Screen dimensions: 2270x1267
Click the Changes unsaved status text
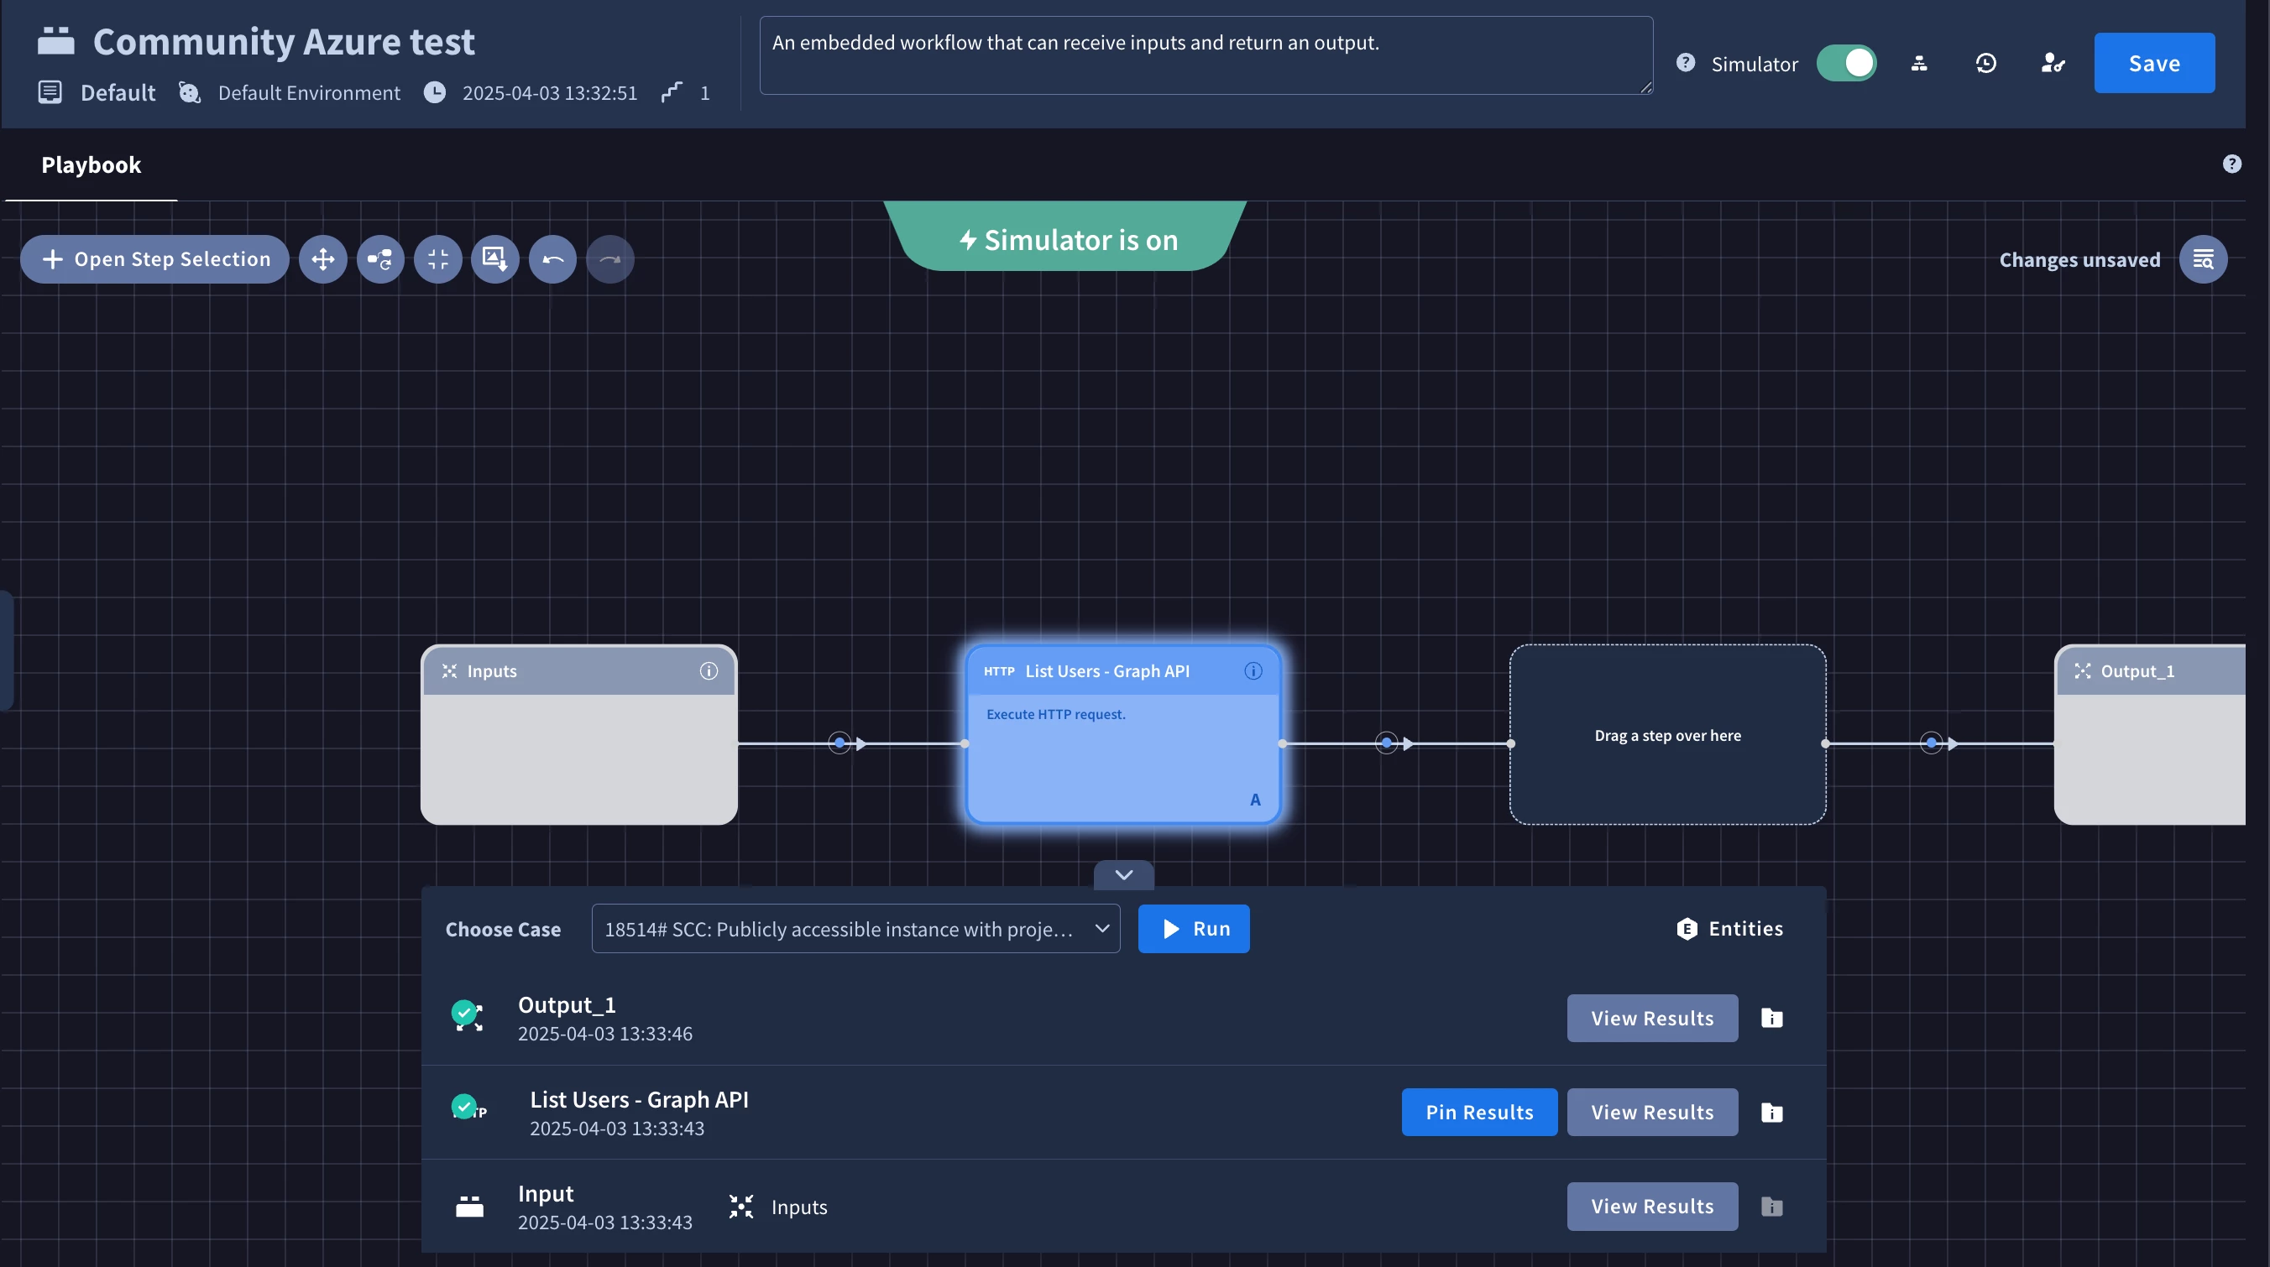click(2079, 259)
